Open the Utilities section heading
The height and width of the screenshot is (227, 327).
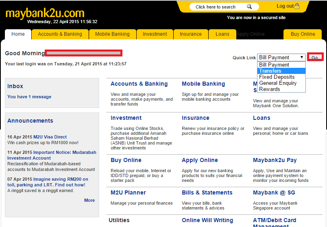pos(119,220)
